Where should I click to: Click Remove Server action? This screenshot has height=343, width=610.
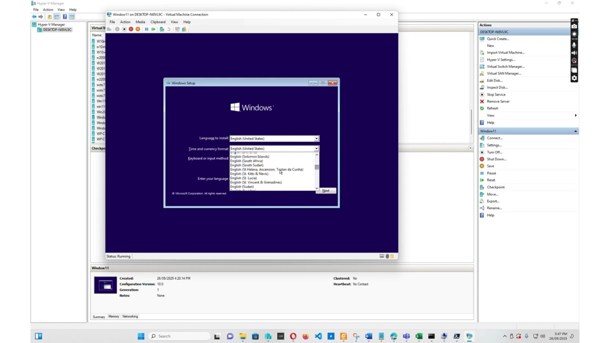(x=498, y=101)
